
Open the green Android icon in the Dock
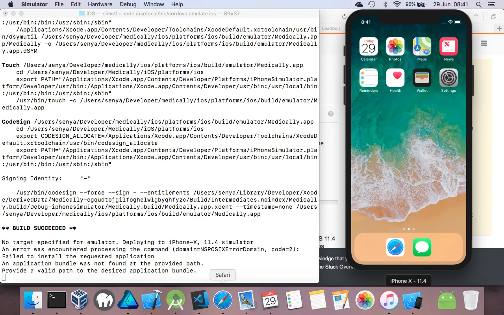click(447, 300)
